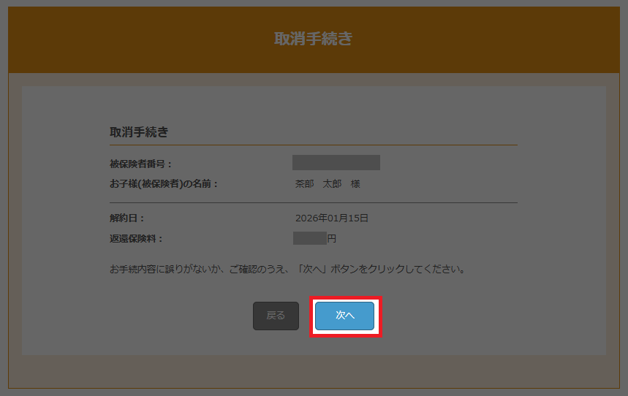Click the cancellation date 2026年01月15日
This screenshot has height=396, width=628.
(x=332, y=218)
